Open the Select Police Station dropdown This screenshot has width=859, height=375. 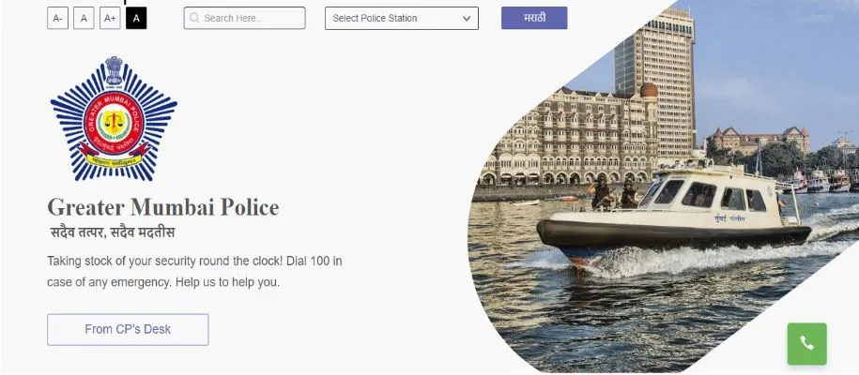point(401,18)
